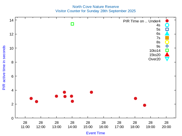This screenshot has width=182, height=136.
Task: Click the green square data point near 14:00
Action: (x=72, y=24)
